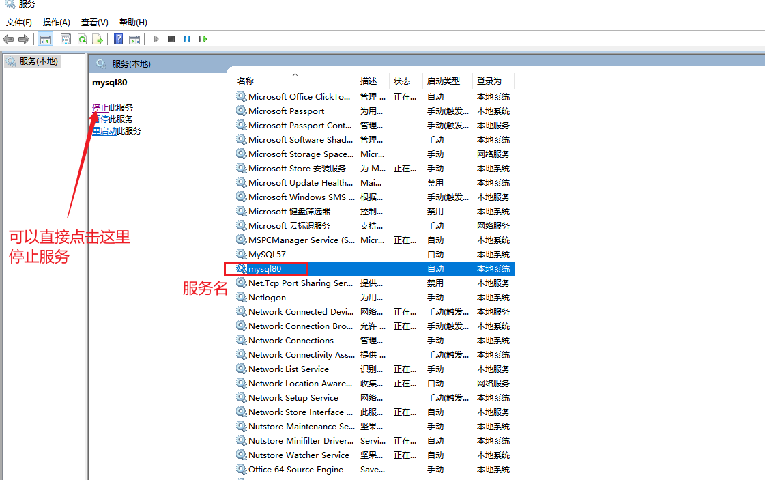Toggle the show/hide action pane icon
765x480 pixels.
134,39
